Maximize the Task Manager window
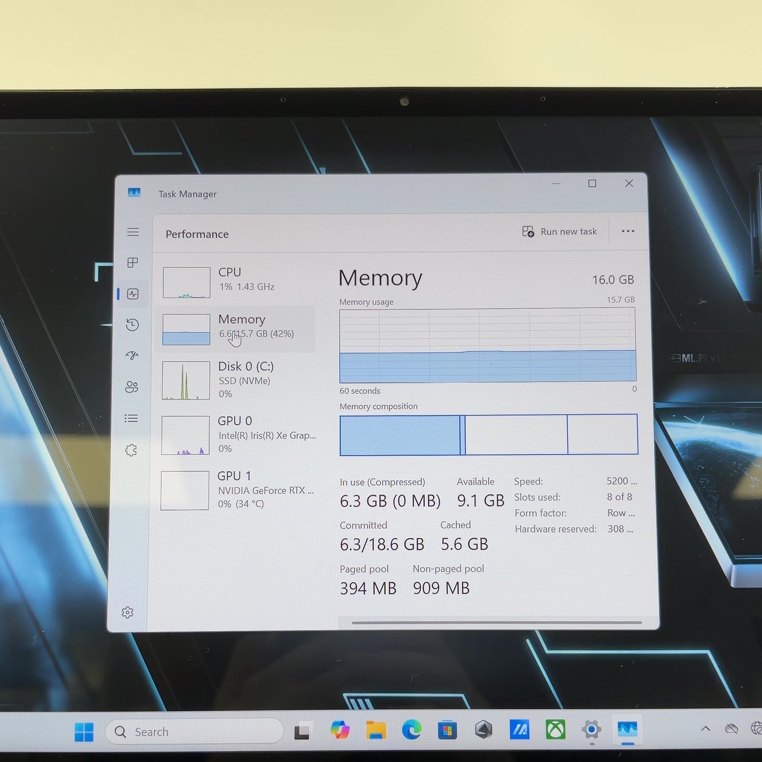The width and height of the screenshot is (762, 762). click(592, 183)
